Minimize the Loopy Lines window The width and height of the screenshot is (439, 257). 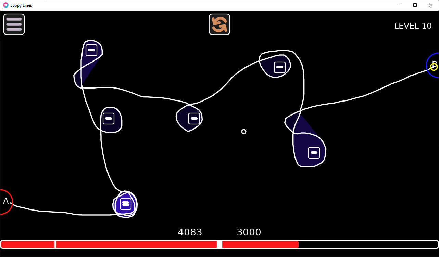pyautogui.click(x=399, y=5)
